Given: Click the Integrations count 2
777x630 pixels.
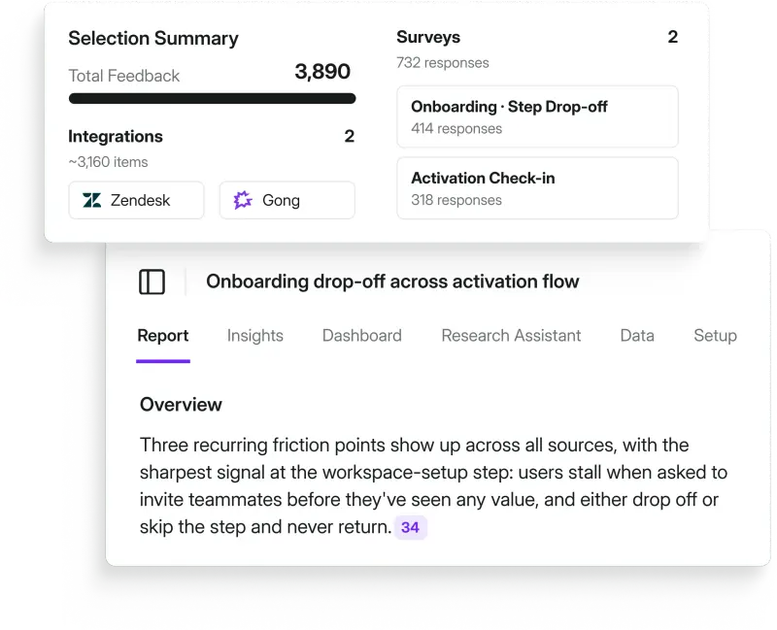Looking at the screenshot, I should coord(350,136).
